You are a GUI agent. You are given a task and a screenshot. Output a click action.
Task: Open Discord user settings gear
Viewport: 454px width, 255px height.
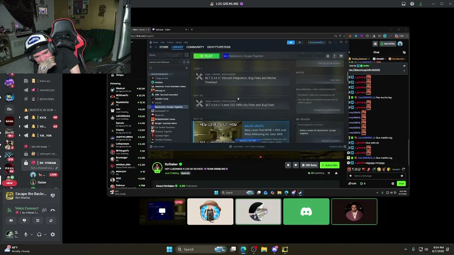[x=53, y=234]
